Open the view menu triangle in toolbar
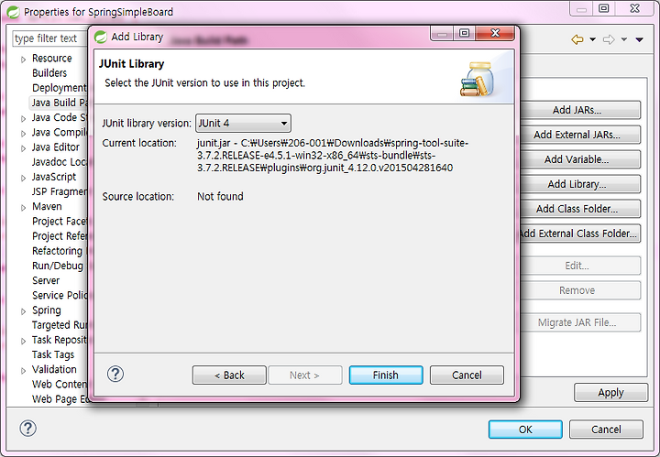The height and width of the screenshot is (457, 660). [x=640, y=39]
